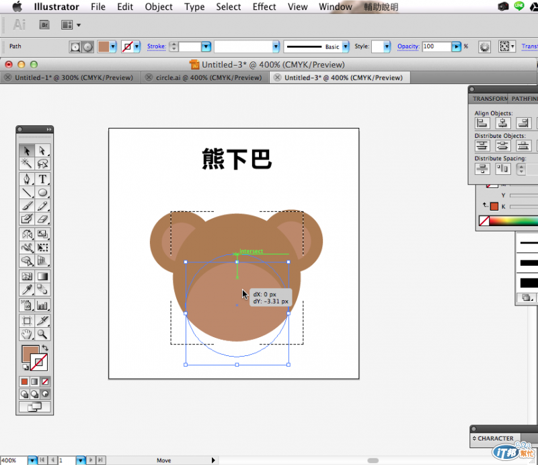Open the Effect menu
The width and height of the screenshot is (538, 465).
click(264, 7)
